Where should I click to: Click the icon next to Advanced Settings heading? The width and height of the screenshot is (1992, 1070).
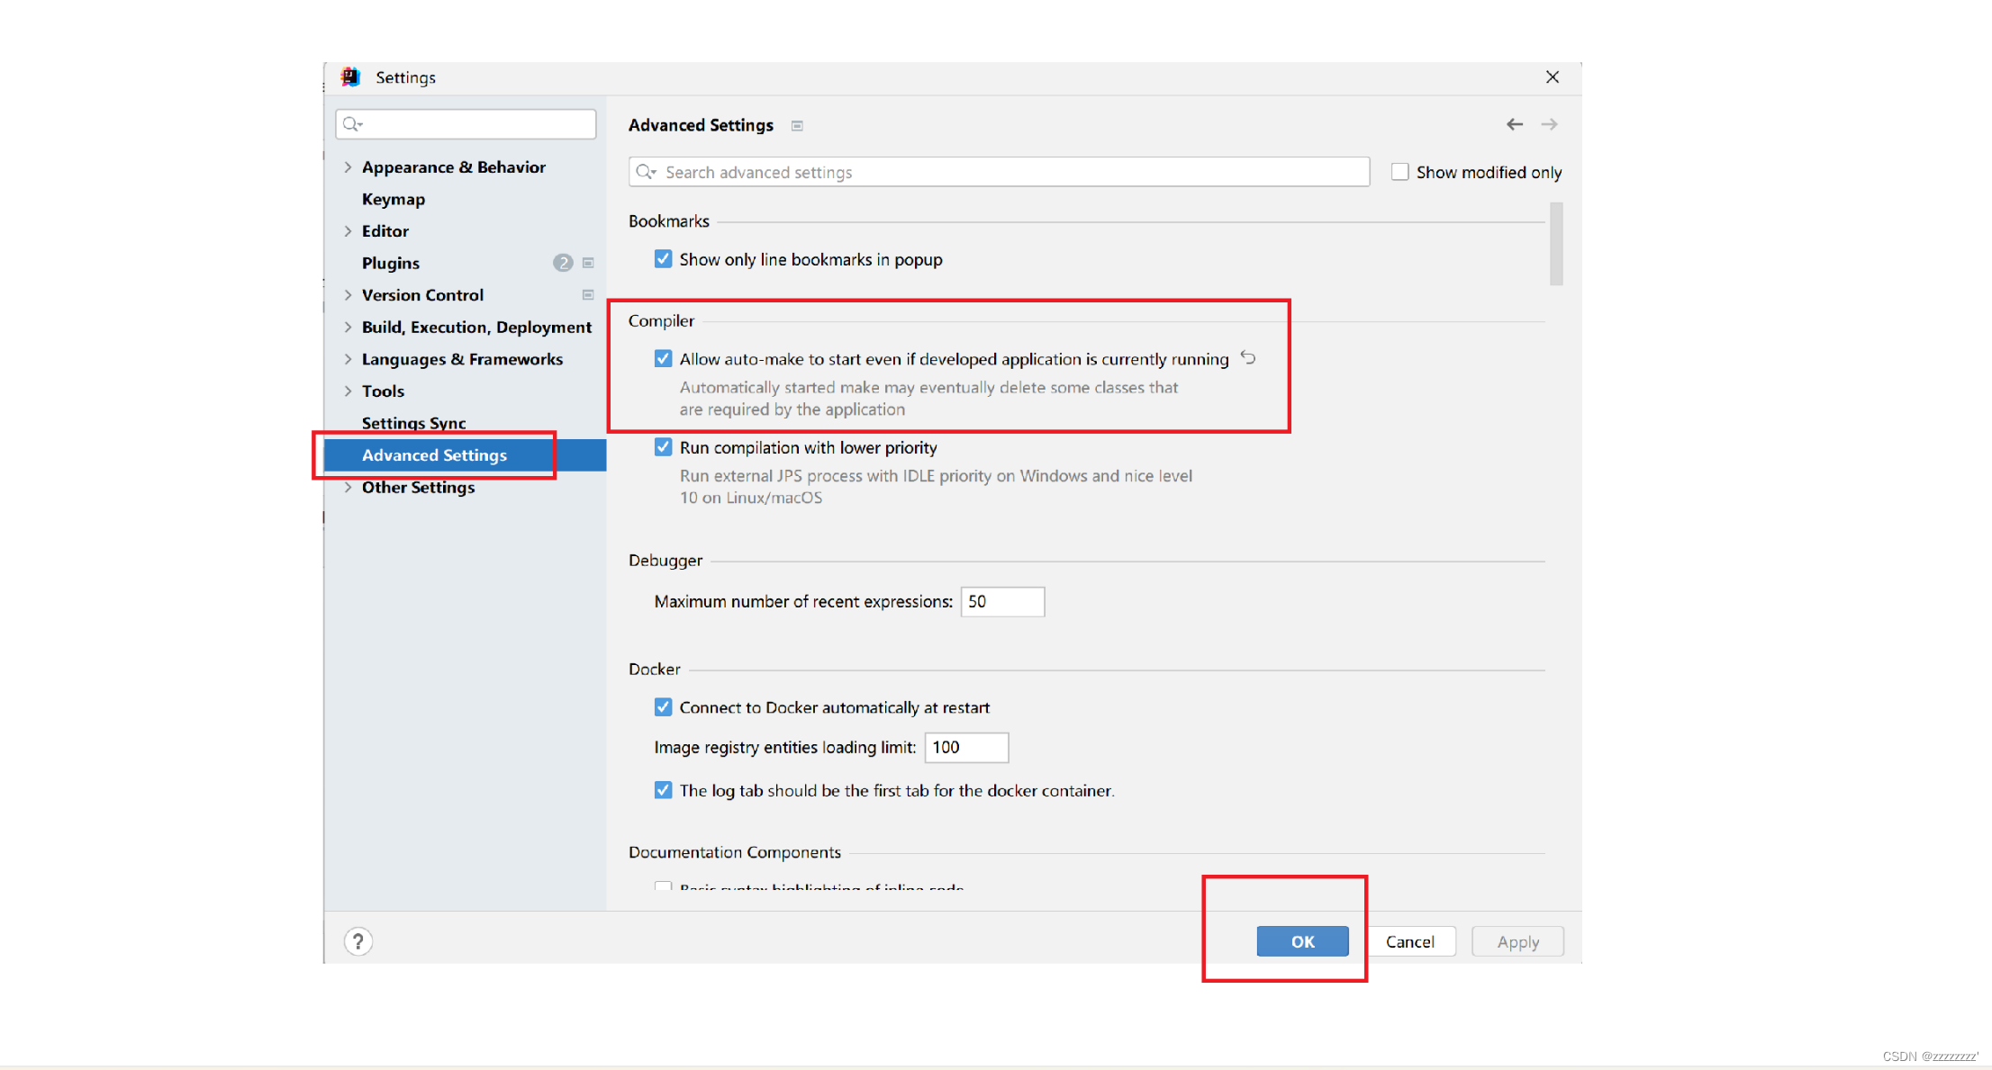click(x=797, y=126)
